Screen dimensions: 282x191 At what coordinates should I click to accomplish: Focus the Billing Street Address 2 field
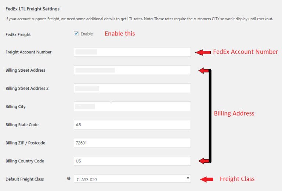pos(132,88)
